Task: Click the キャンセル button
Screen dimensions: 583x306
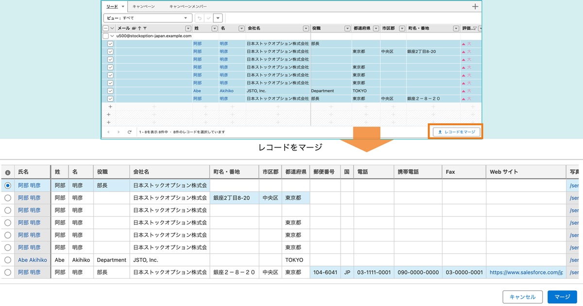Action: tap(522, 297)
